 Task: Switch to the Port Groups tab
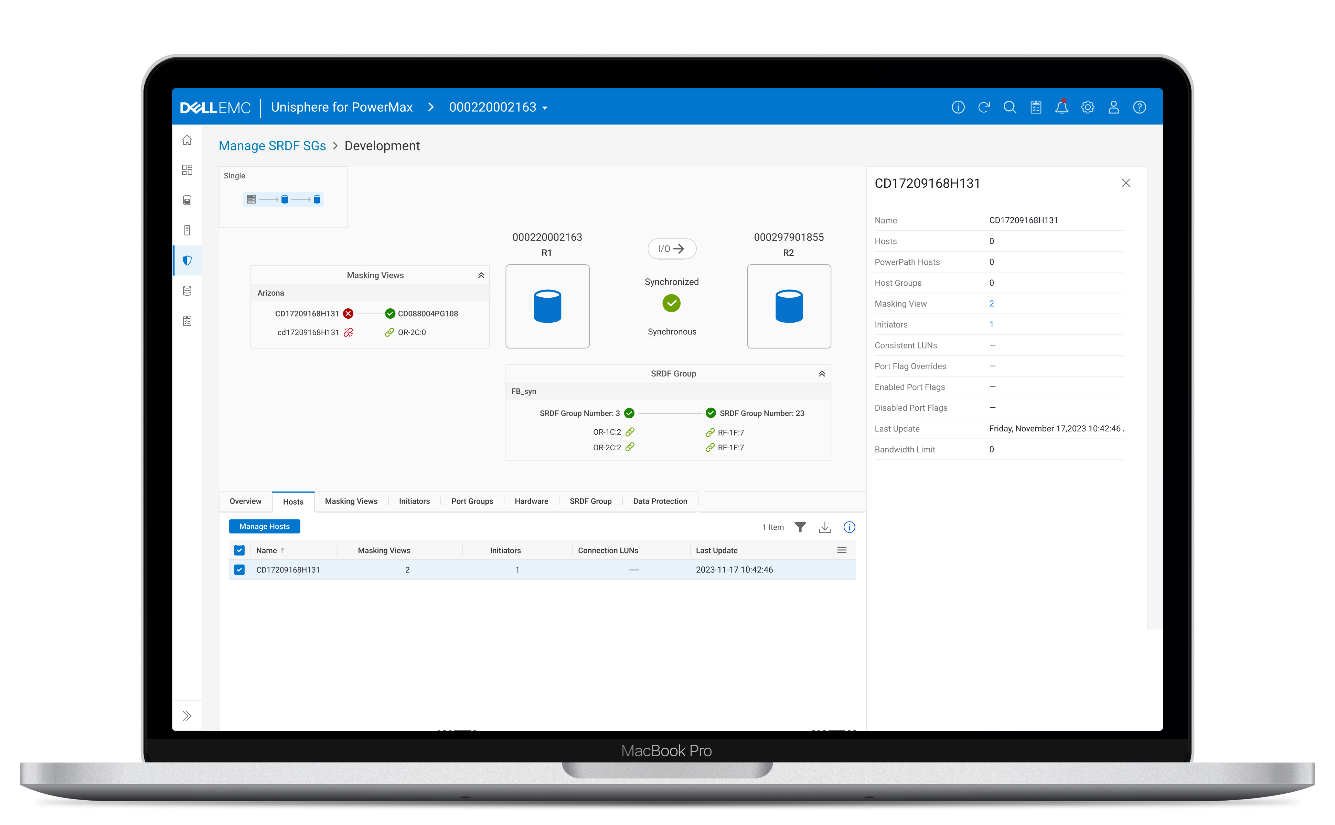[x=472, y=502]
